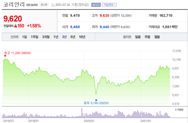Select the 10년 line chart tab

click(82, 37)
